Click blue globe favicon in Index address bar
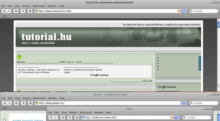Viewport: 220px width, 121px height. 83,118
